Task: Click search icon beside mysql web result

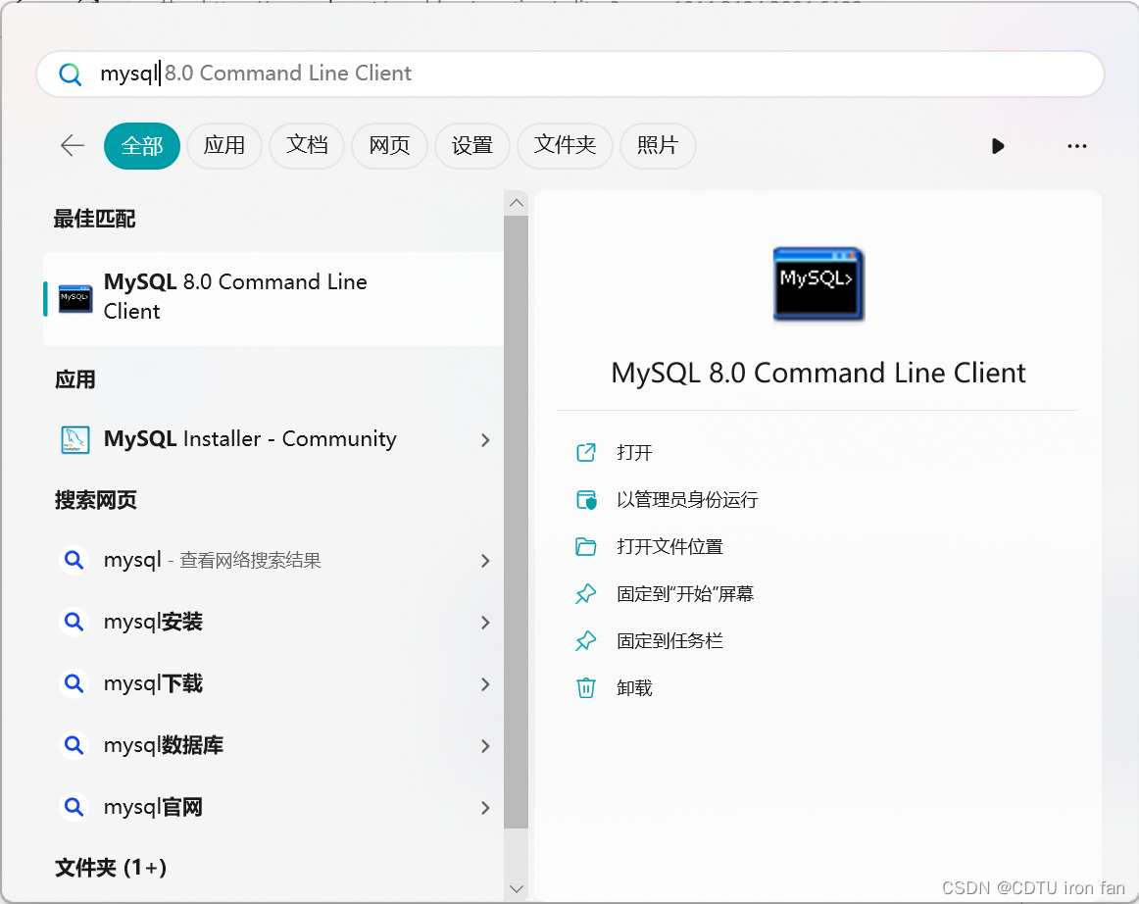Action: point(74,560)
